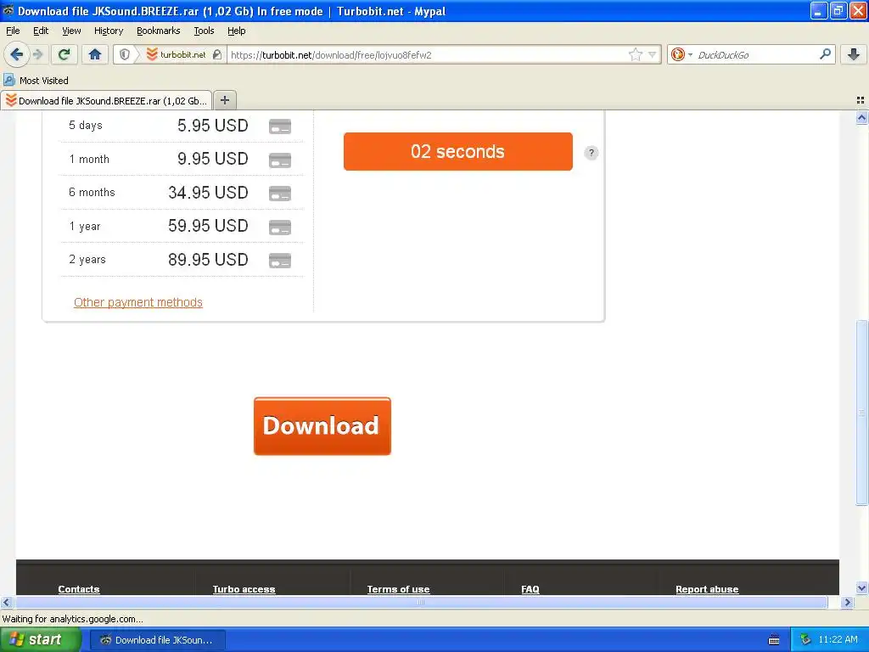Click vertical scrollbar down arrow

click(x=861, y=588)
